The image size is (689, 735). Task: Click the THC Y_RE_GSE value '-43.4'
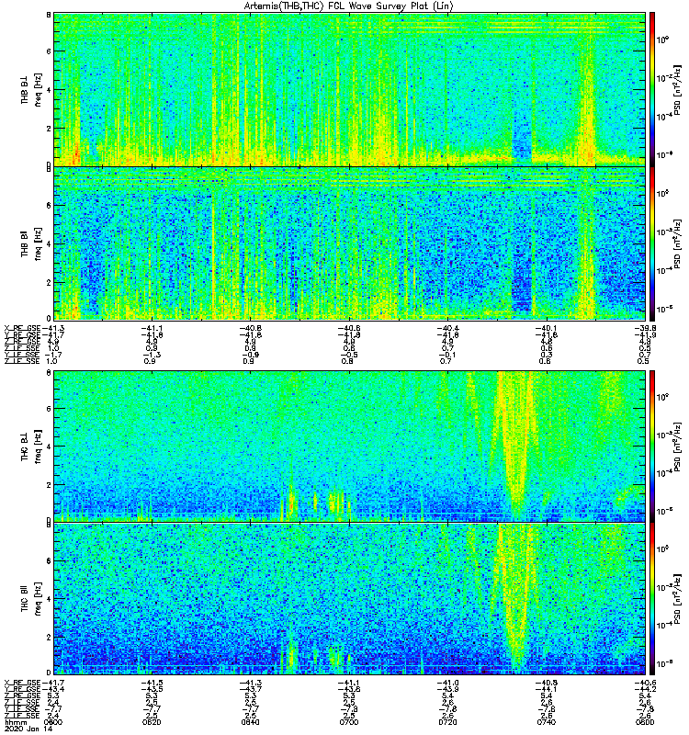tap(53, 689)
